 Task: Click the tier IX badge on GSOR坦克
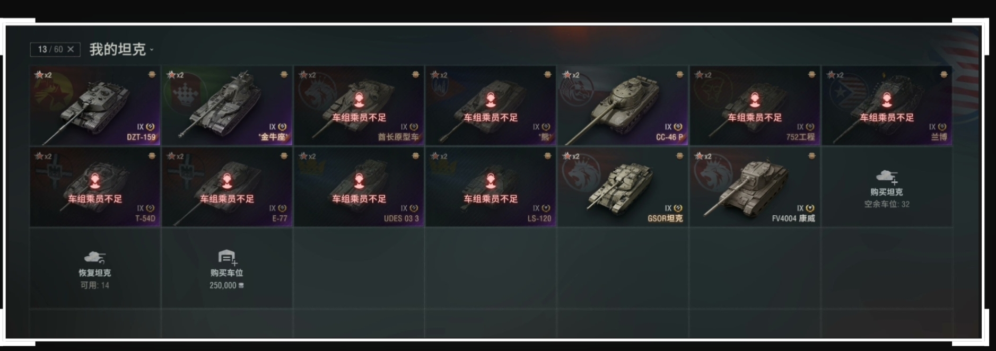pyautogui.click(x=674, y=208)
